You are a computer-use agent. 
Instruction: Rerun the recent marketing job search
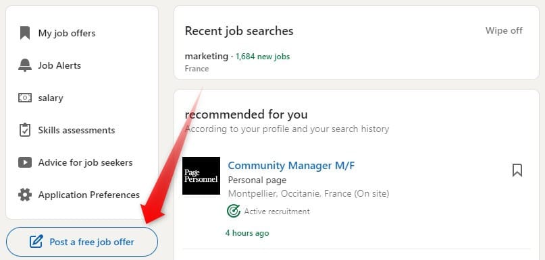click(206, 56)
